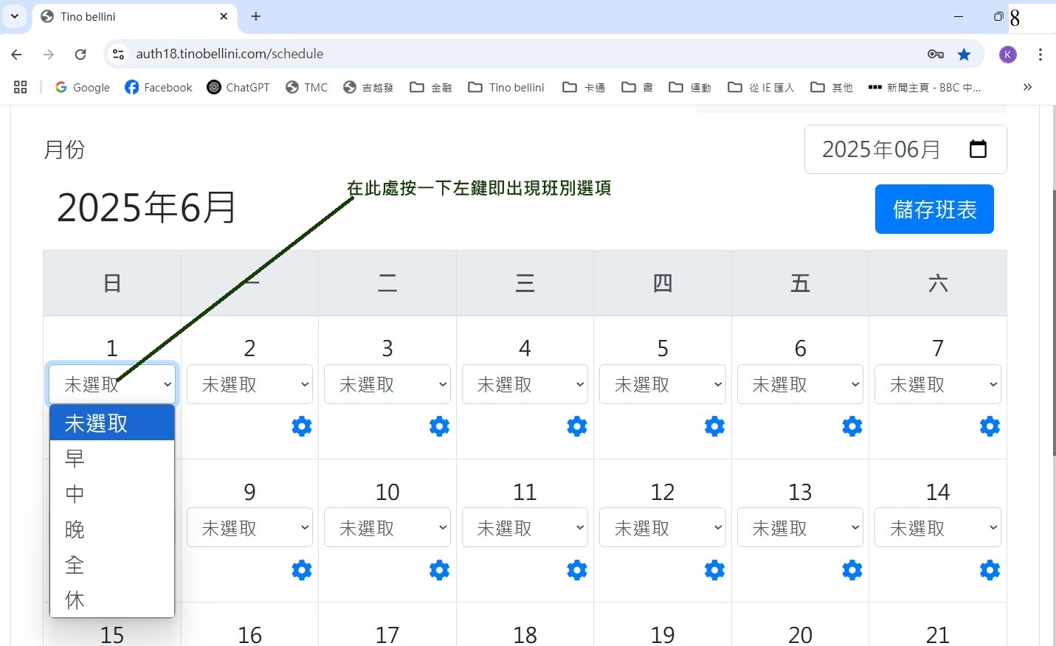Click the 2025年06月 month input field
This screenshot has height=646, width=1056.
tap(882, 149)
